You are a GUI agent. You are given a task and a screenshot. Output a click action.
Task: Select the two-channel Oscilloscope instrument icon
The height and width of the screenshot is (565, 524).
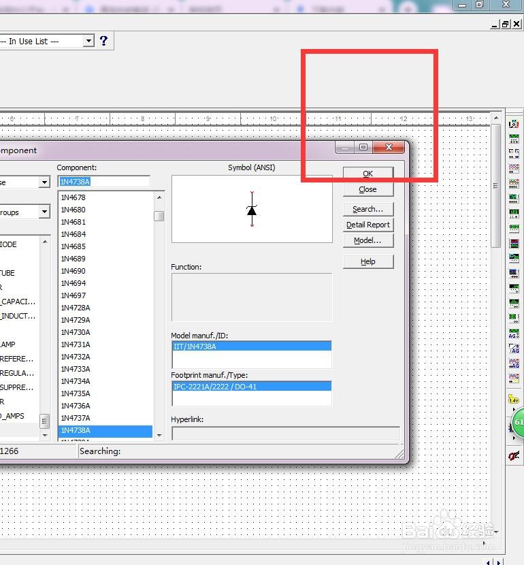[x=514, y=168]
